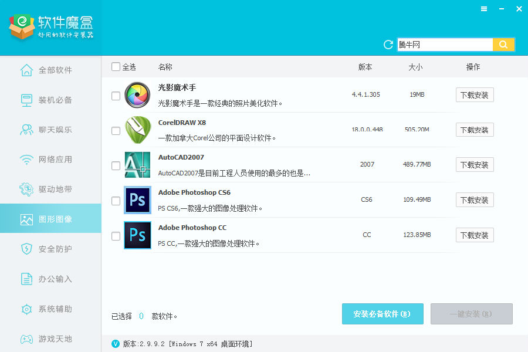Click the AutoCAD2007 application thumbnail
This screenshot has height=352, width=528.
[137, 165]
